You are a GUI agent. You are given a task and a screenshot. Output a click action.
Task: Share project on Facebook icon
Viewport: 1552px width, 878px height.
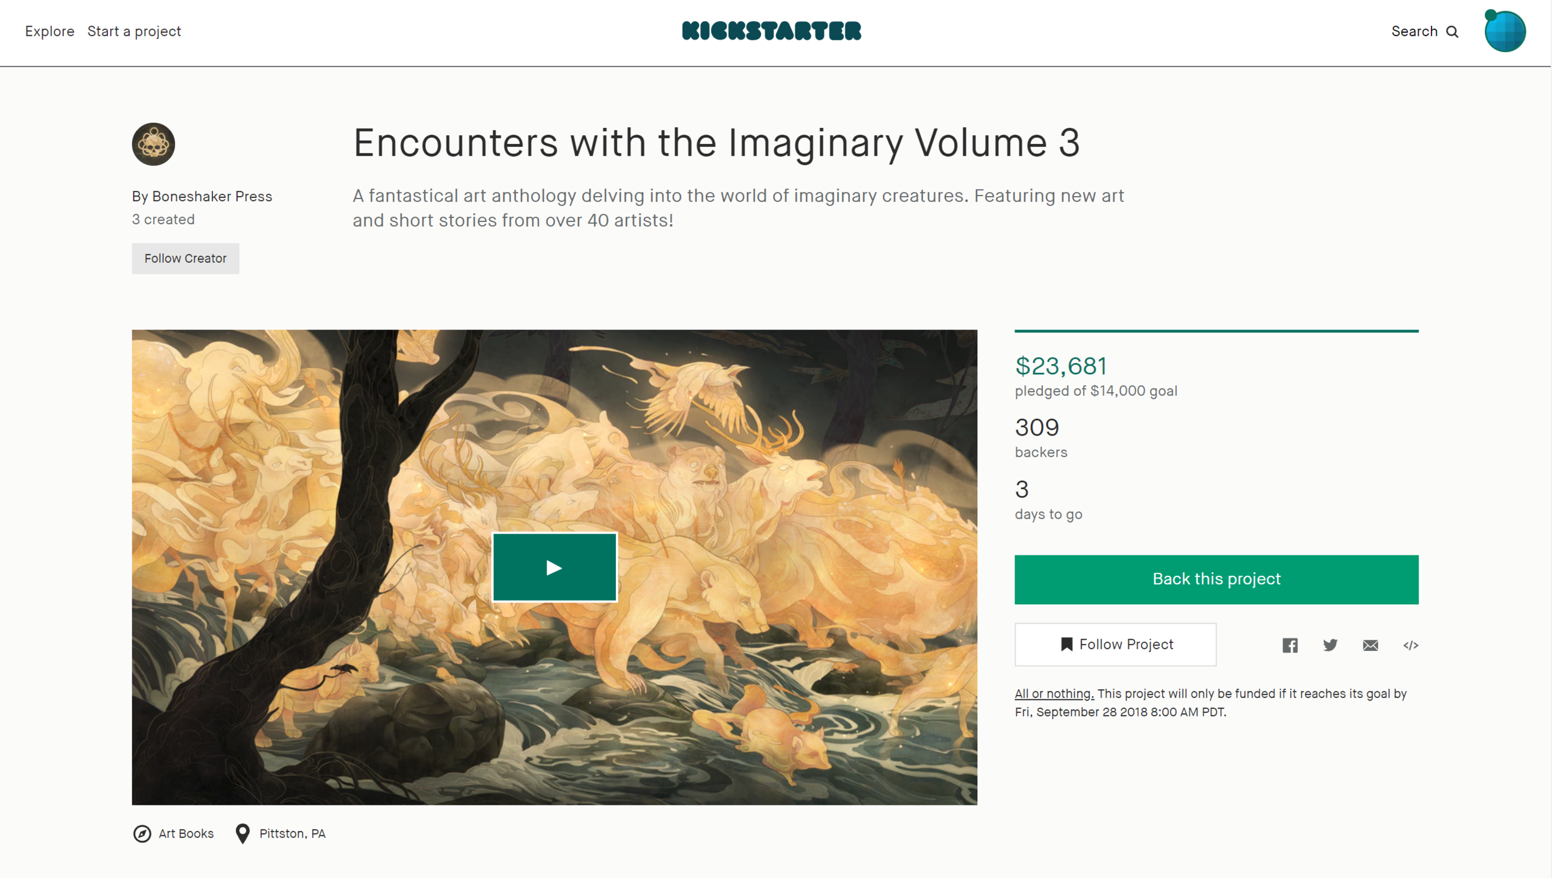(1290, 645)
